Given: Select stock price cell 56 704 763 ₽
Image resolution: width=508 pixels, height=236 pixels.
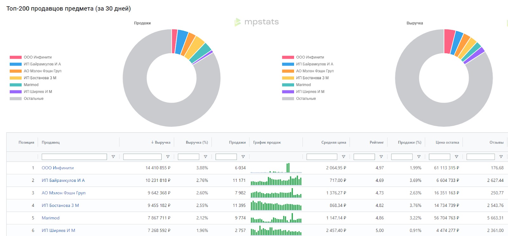Looking at the screenshot, I should click(x=446, y=218).
